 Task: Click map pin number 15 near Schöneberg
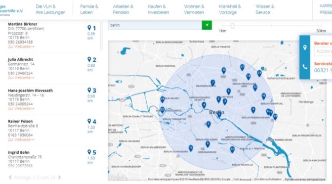click(191, 148)
